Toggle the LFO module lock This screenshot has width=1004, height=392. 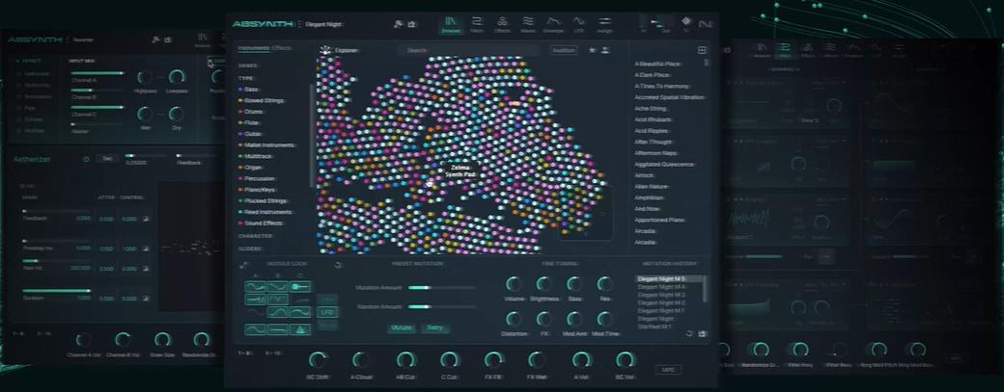pos(327,312)
